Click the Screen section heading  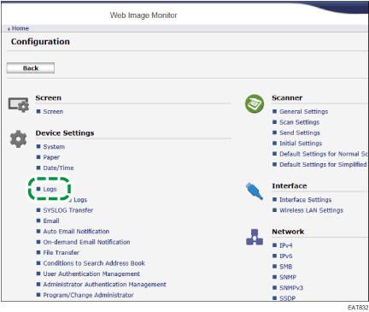pyautogui.click(x=49, y=97)
